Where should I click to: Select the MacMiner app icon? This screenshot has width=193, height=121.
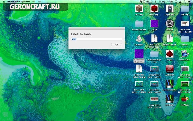pyautogui.click(x=185, y=99)
